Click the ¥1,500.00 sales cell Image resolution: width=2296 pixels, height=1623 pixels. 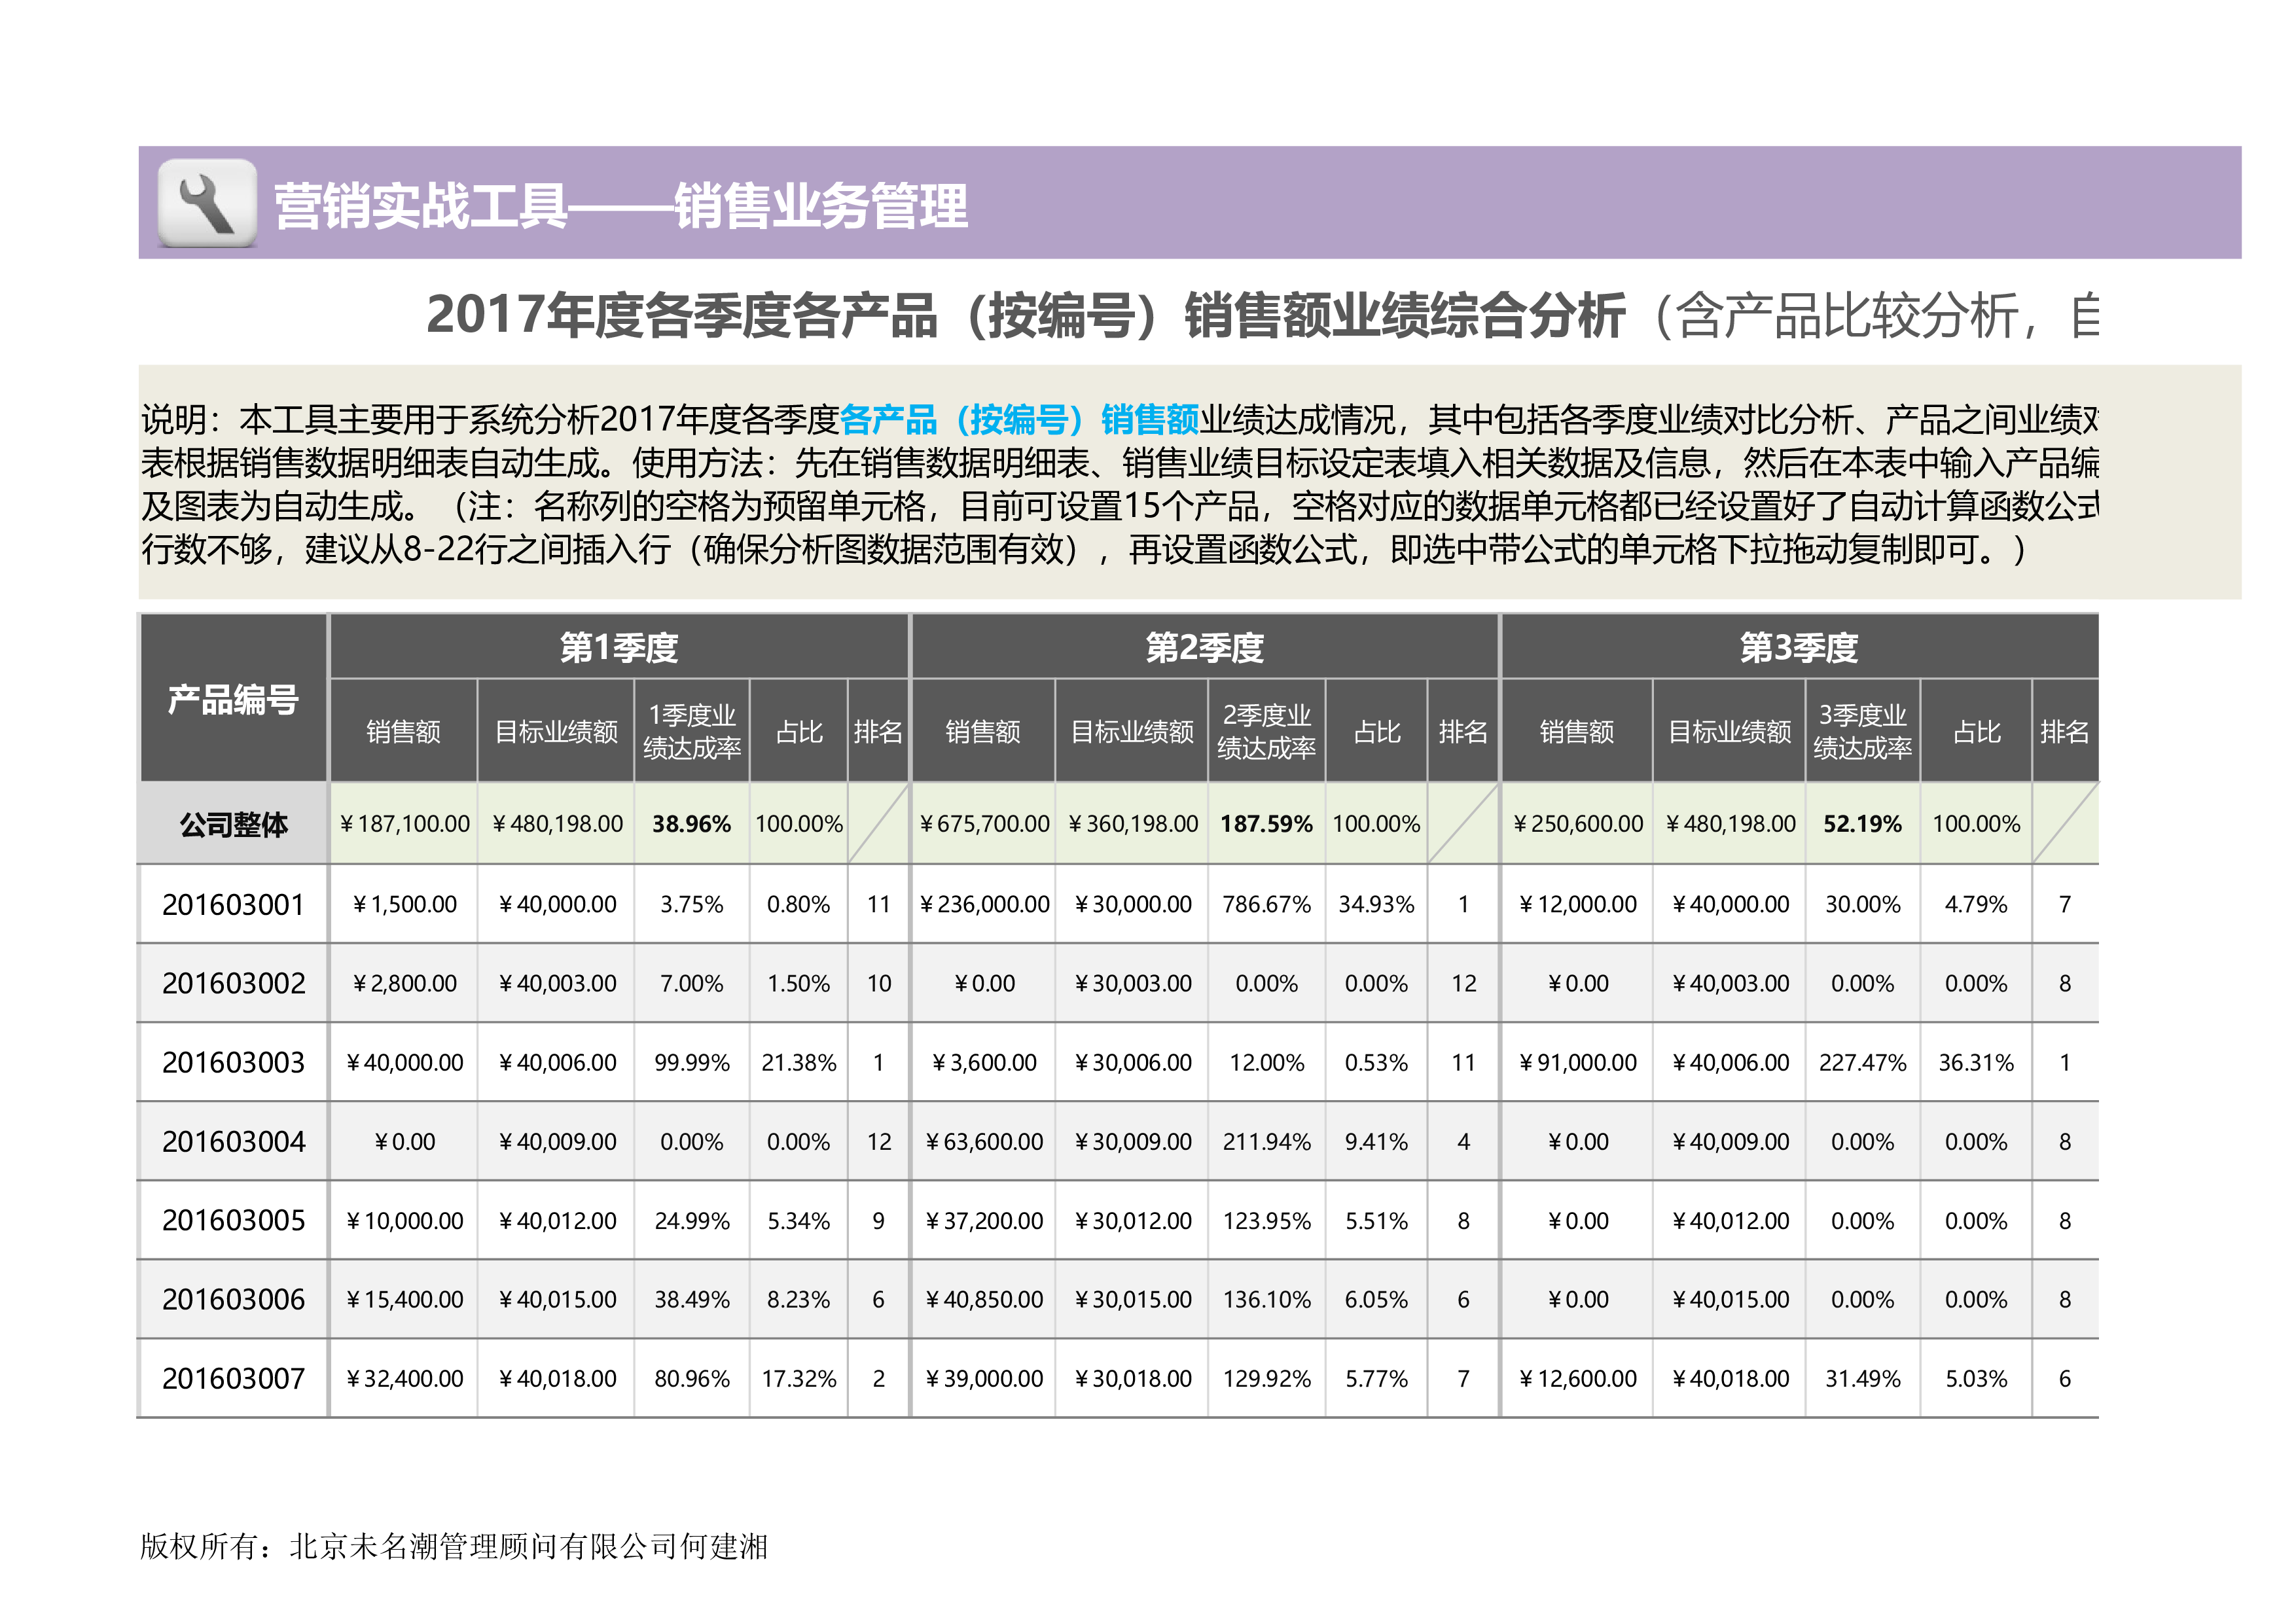(404, 904)
